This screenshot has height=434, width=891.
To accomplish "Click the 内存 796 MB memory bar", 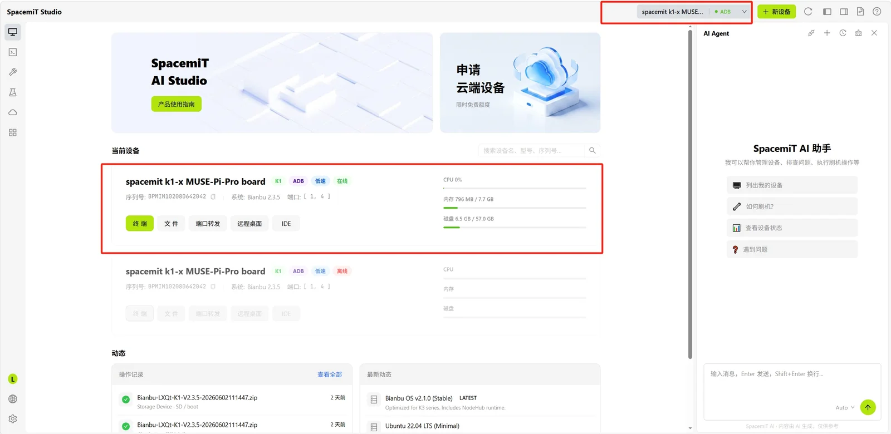I will (515, 208).
